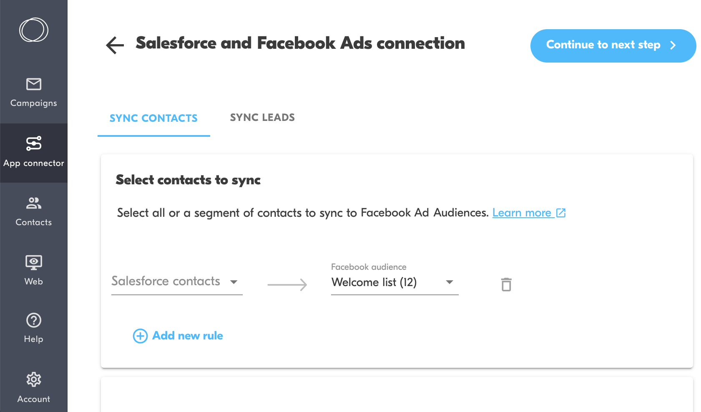Click Add new rule
The image size is (701, 412).
(187, 336)
